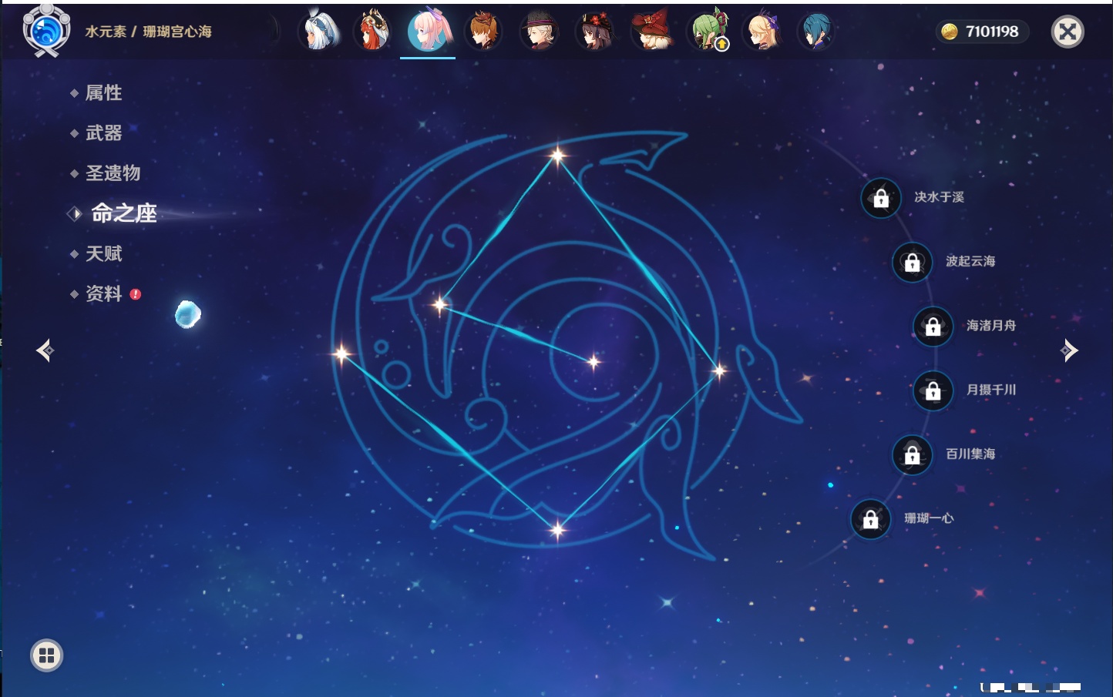The width and height of the screenshot is (1113, 697).
Task: Open constellation label 决水于溪
Action: pos(939,197)
